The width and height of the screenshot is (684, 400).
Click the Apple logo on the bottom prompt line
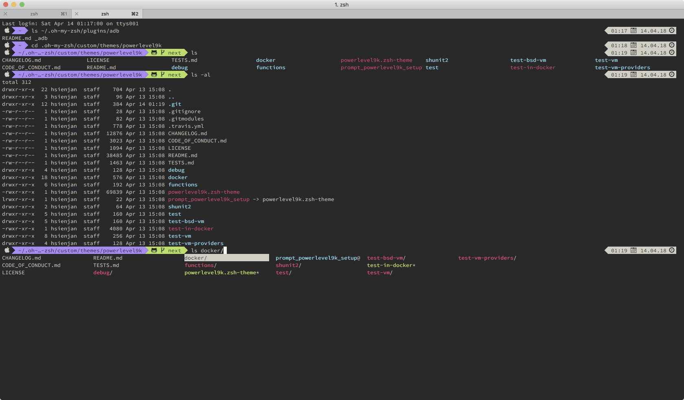[x=7, y=250]
